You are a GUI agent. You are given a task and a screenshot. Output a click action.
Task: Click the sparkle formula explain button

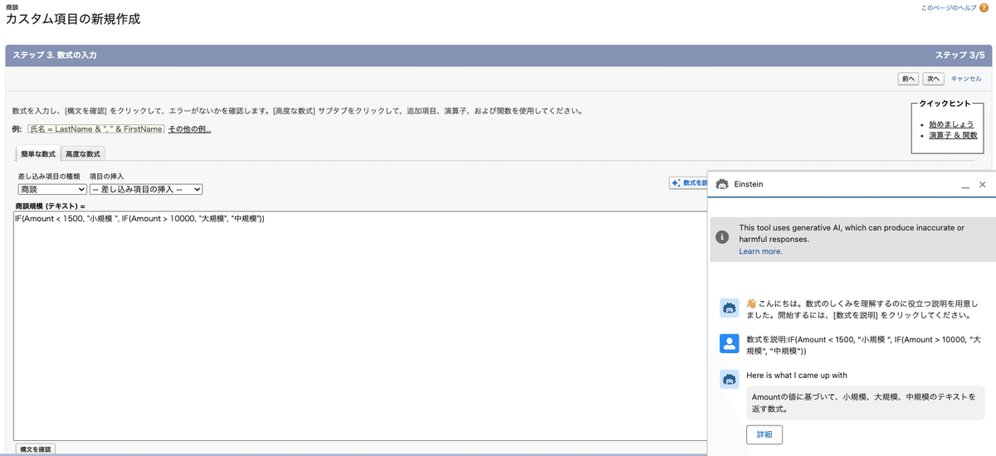(689, 182)
